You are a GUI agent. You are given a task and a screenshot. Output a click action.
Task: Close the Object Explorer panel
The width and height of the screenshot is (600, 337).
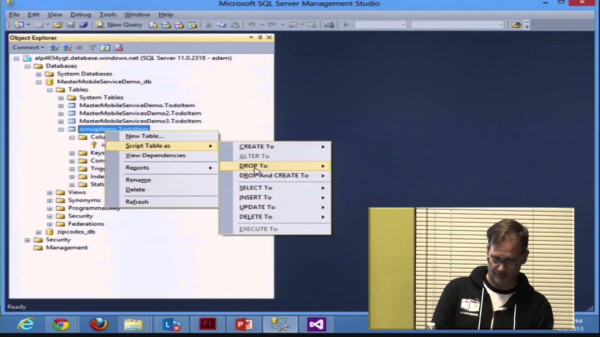tap(269, 37)
